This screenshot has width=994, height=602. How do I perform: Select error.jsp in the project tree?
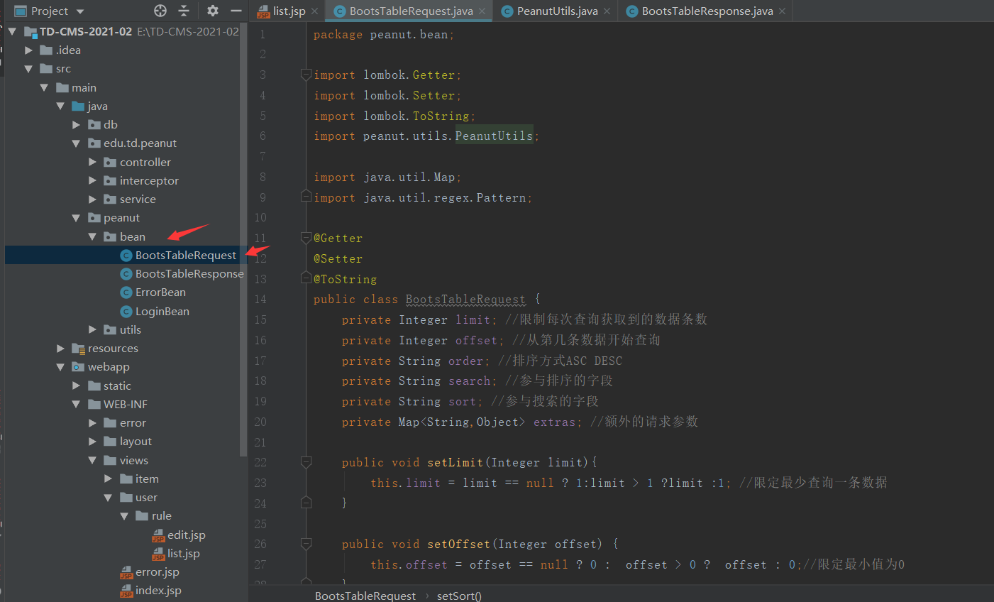[150, 571]
